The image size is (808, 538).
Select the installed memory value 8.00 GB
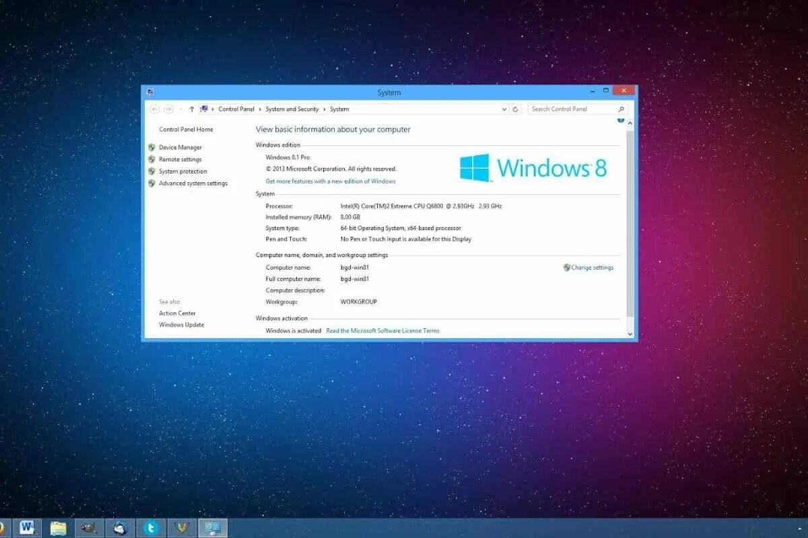click(x=350, y=217)
